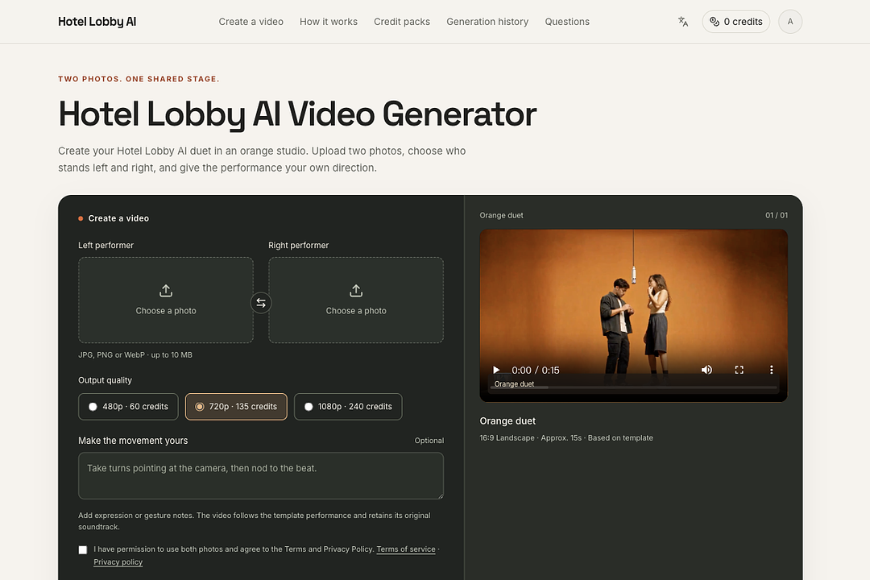This screenshot has width=870, height=580.
Task: Open the 0 credits balance button
Action: [x=735, y=22]
